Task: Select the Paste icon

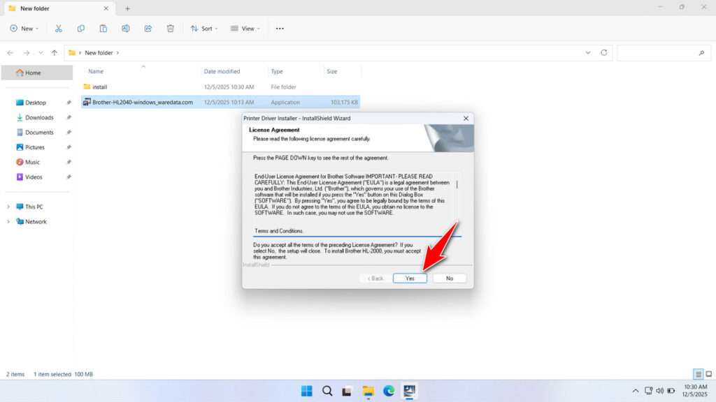Action: [x=103, y=28]
